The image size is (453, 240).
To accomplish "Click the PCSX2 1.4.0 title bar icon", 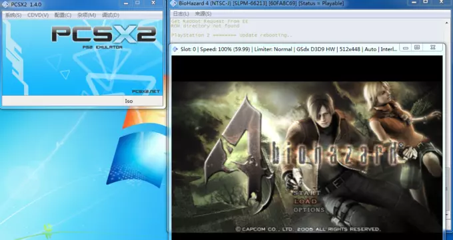I will [5, 5].
